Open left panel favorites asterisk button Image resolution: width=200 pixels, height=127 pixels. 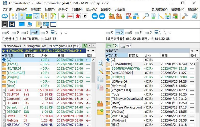[88, 51]
